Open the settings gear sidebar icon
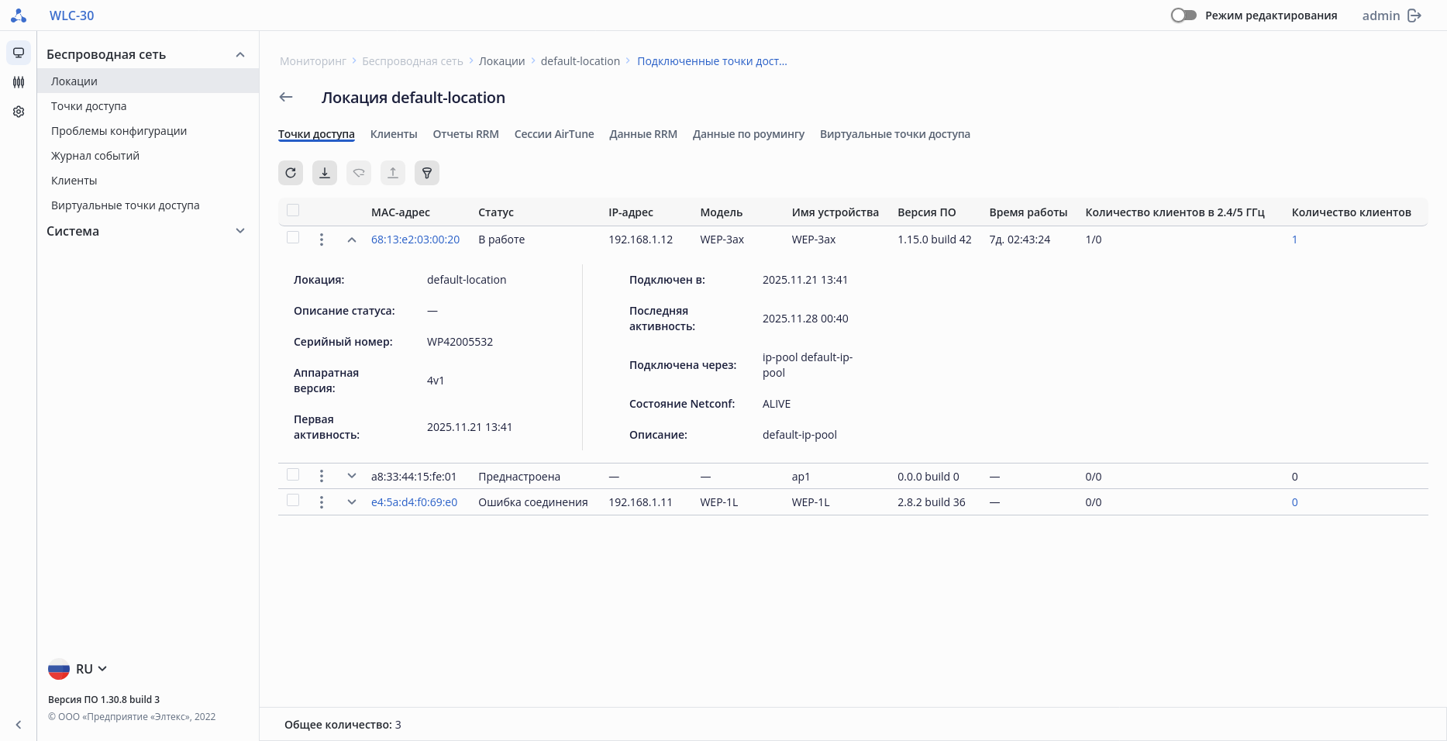 click(19, 112)
